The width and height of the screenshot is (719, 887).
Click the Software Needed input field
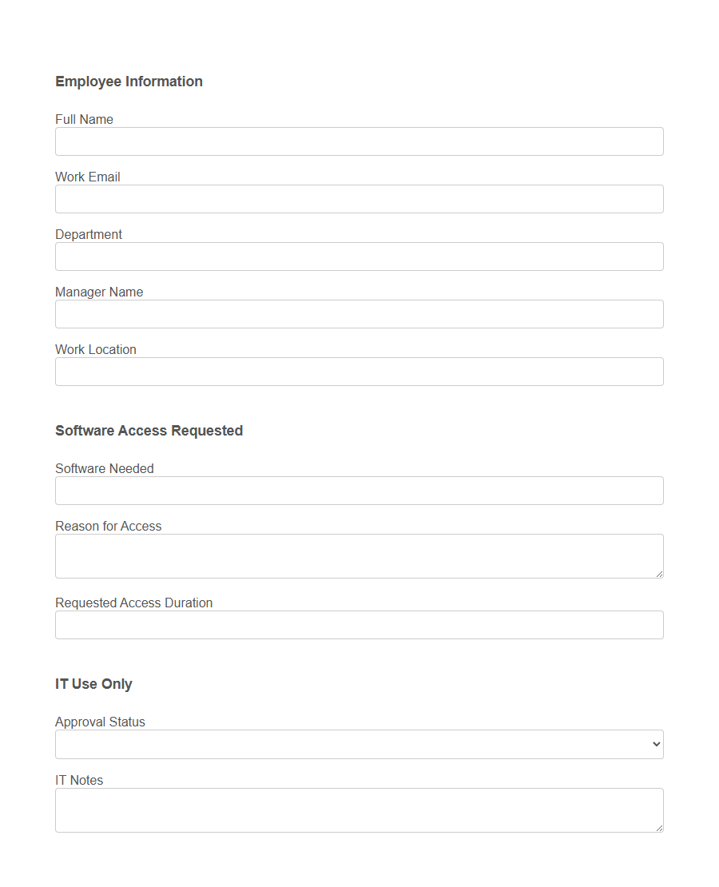click(x=359, y=491)
